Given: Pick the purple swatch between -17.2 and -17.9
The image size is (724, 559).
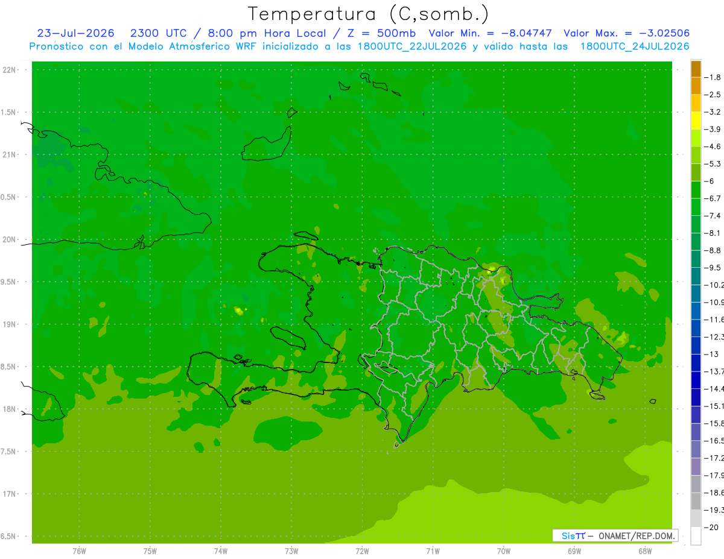Looking at the screenshot, I should [696, 467].
